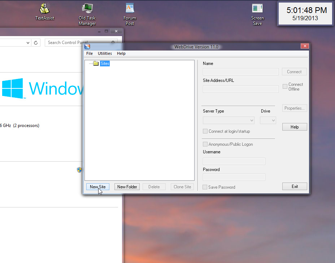Tick the Save Password checkbox
This screenshot has width=335, height=263.
tap(205, 187)
